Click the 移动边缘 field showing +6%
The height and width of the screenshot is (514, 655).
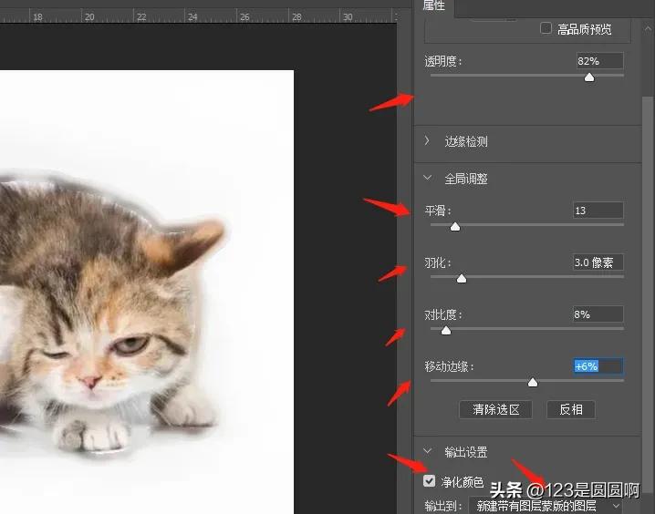tap(598, 366)
